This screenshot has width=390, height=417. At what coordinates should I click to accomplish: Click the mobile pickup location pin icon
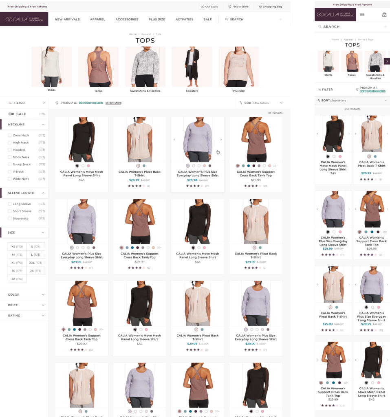coord(357,90)
